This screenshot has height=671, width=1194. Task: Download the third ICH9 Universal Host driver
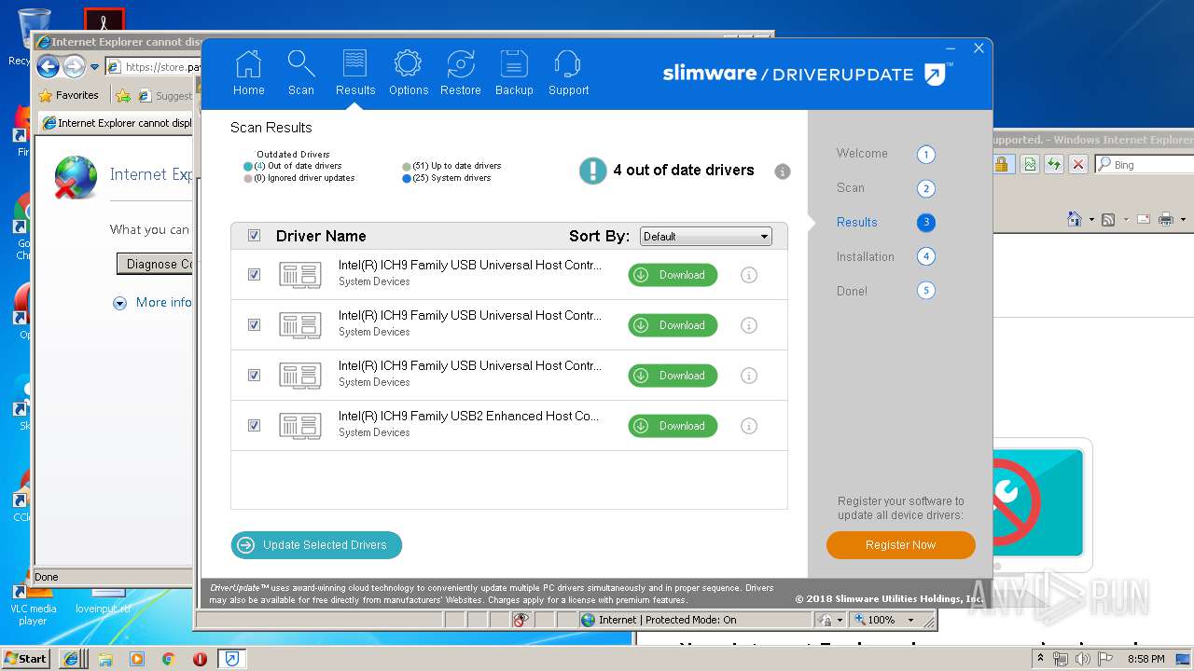673,376
